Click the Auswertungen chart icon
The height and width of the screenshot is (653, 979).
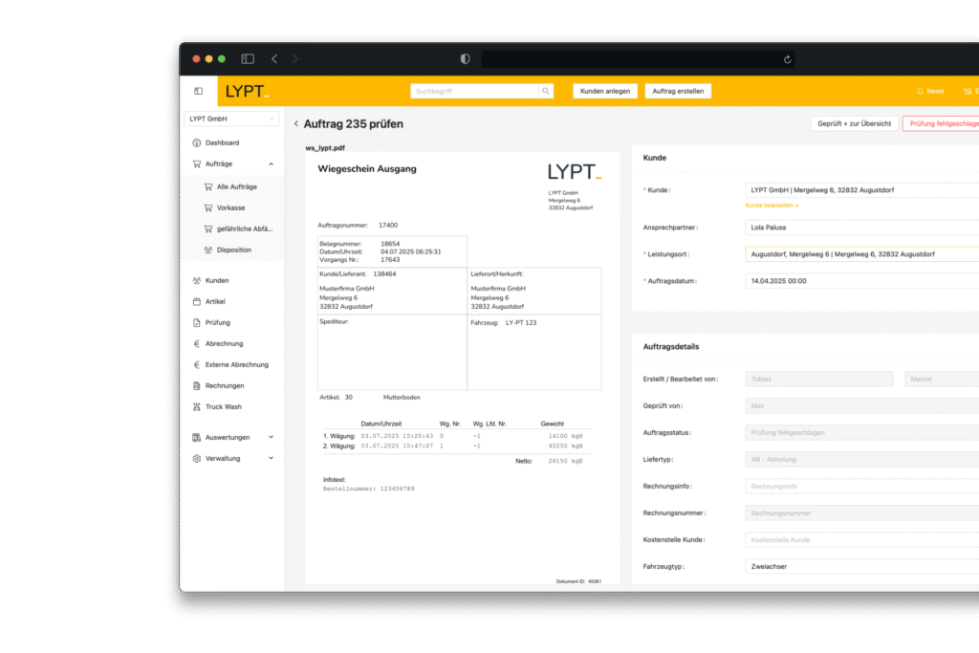click(197, 438)
